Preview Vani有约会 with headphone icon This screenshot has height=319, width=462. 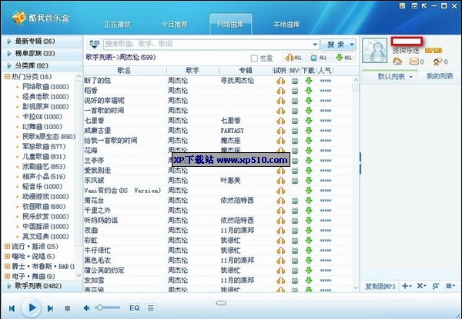tap(281, 191)
